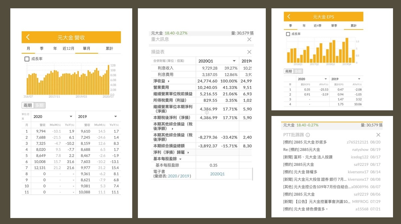Image resolution: width=401 pixels, height=224 pixels.
Task: Expand 本期其他綜合損益（稅後淨額）row arrow
Action: [173, 129]
